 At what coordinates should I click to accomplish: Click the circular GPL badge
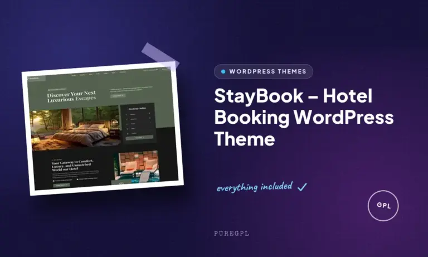[x=383, y=205]
